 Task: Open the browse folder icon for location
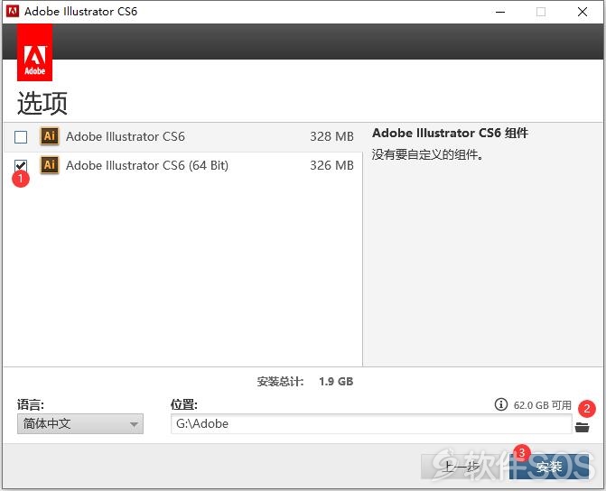(x=582, y=427)
